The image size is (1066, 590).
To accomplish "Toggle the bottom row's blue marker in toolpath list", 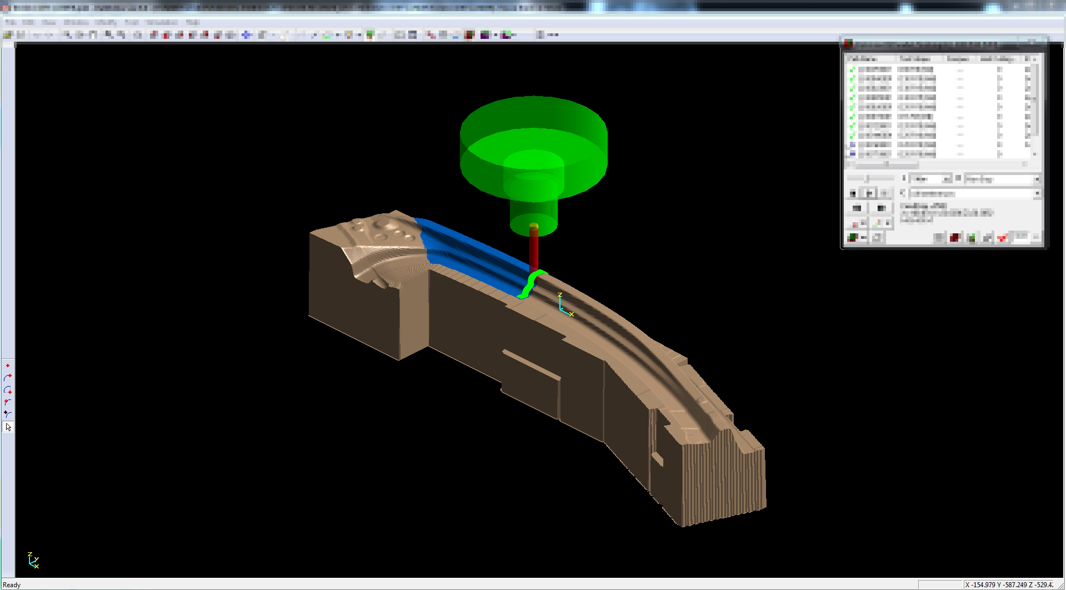I will [x=853, y=154].
